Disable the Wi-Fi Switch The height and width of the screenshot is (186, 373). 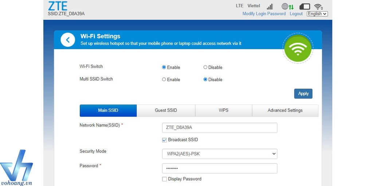tap(205, 67)
